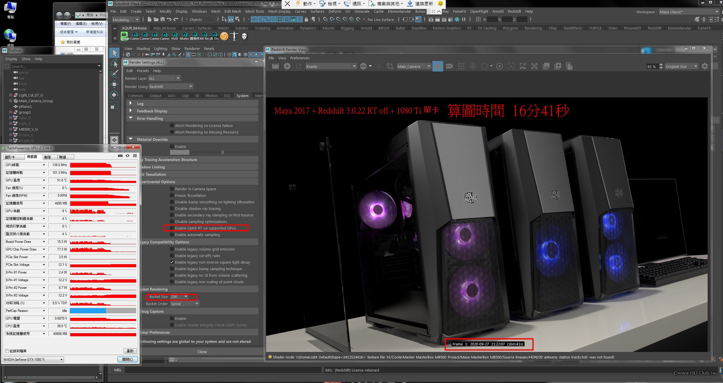
Task: Click the MEL script language label
Action: (118, 370)
